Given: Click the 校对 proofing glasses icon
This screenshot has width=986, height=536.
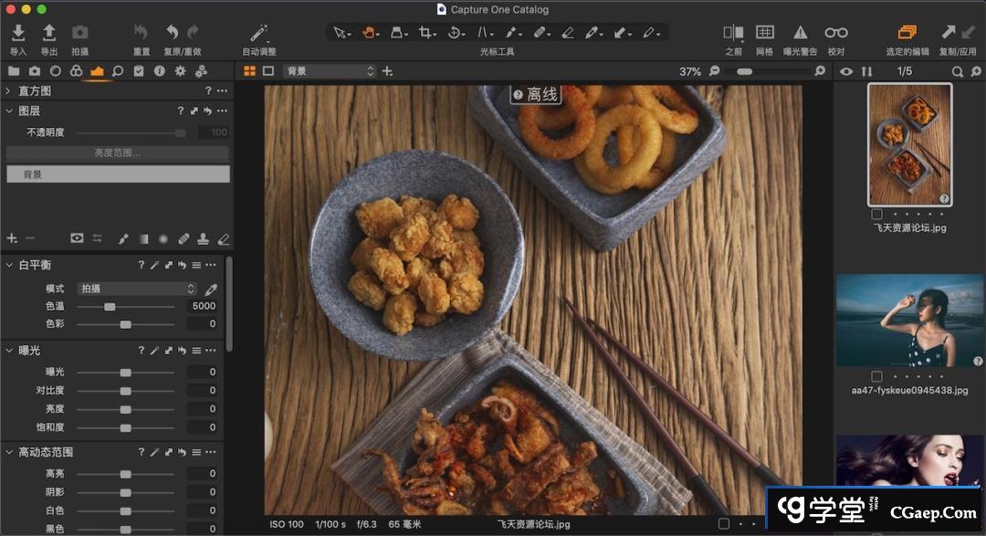Looking at the screenshot, I should point(835,33).
